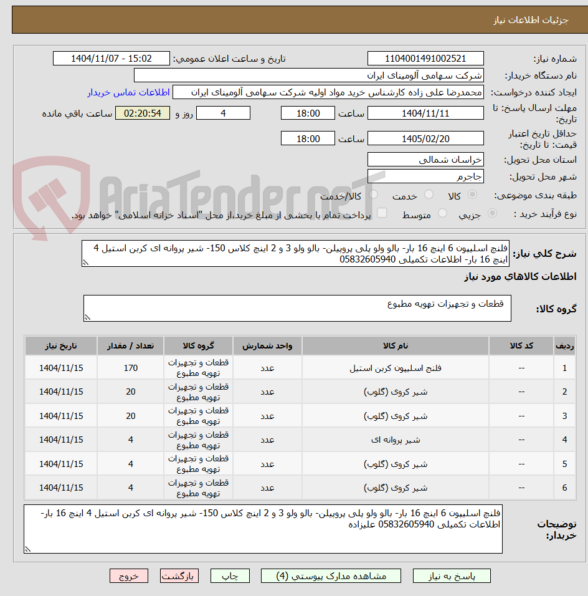588x596 pixels.
Task: Click row number 5 cell
Action: click(565, 464)
